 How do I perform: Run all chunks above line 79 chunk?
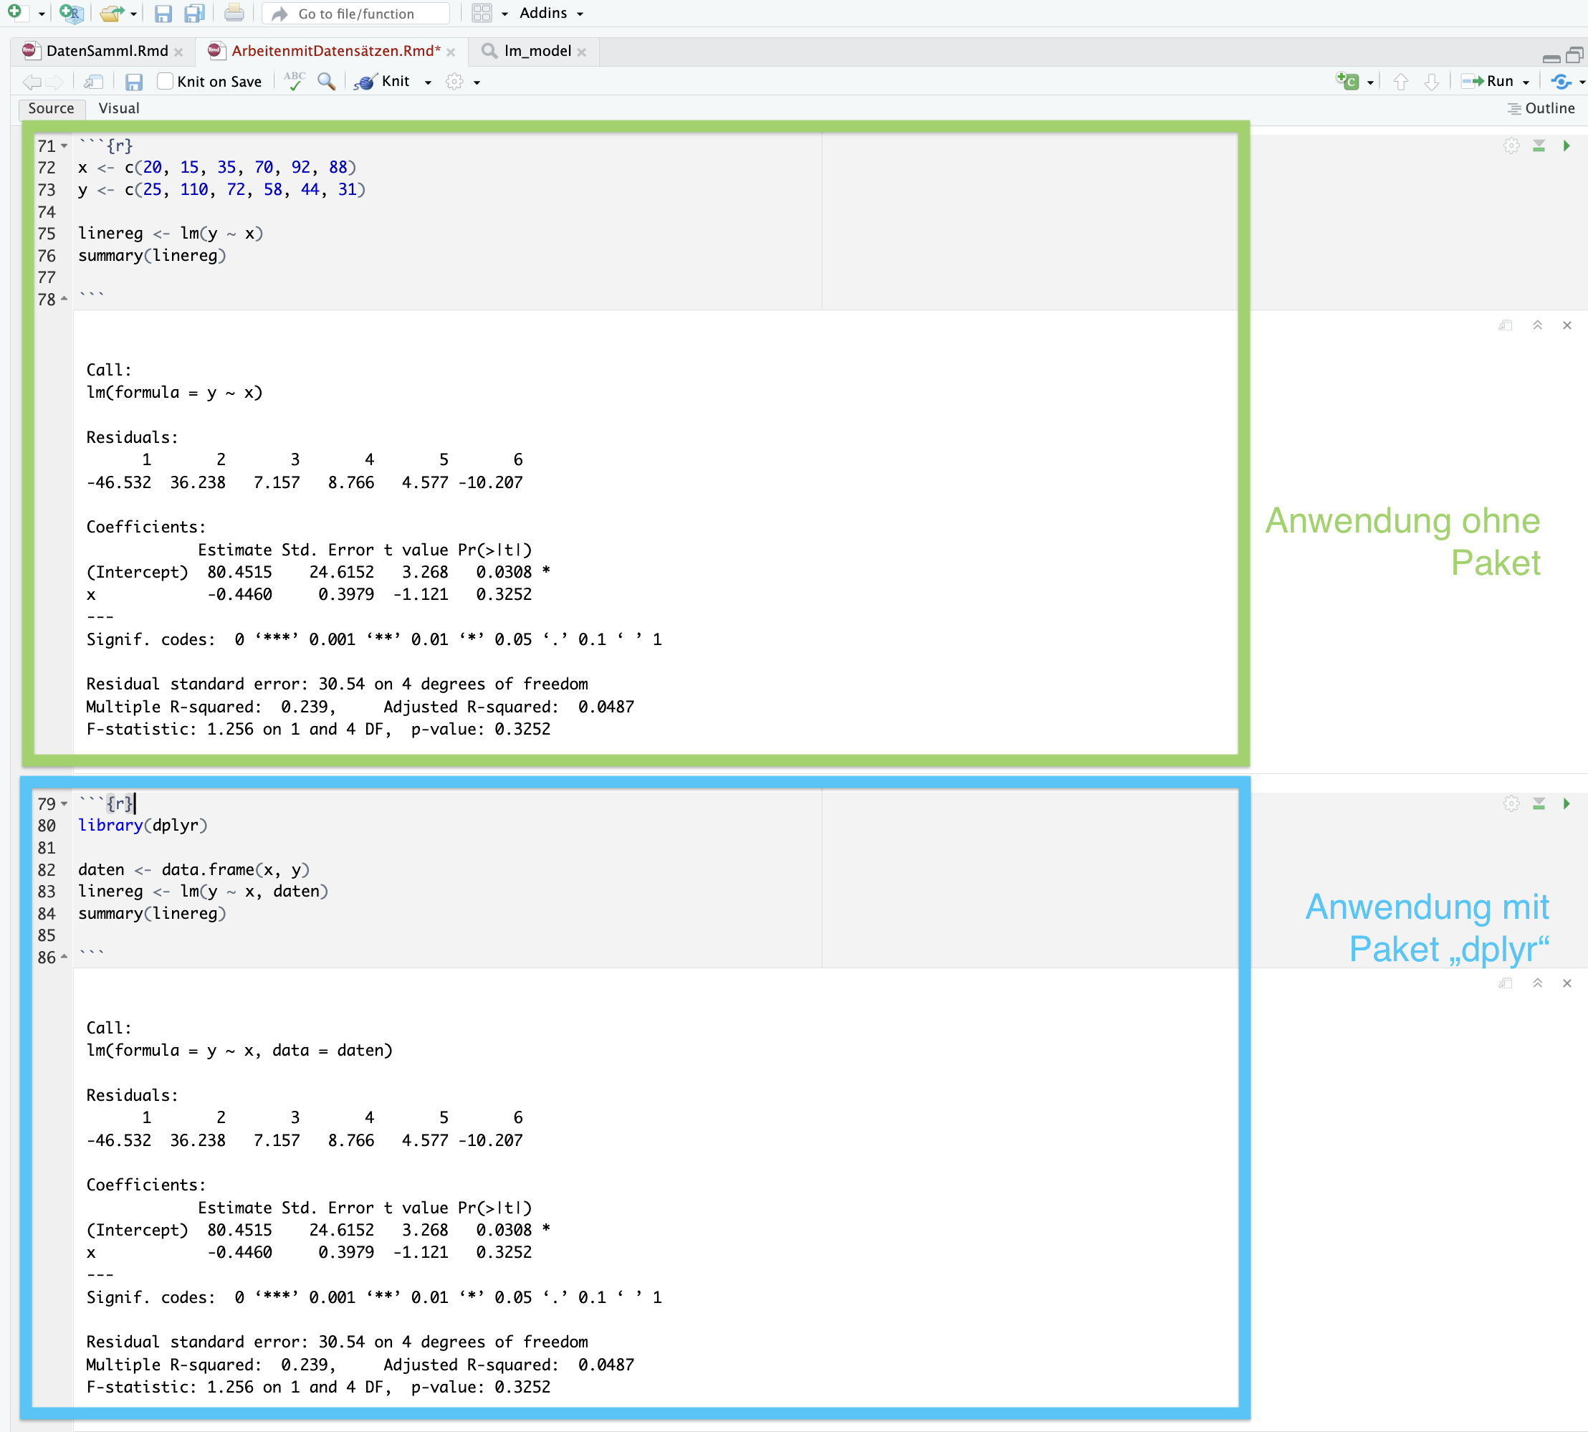coord(1539,803)
